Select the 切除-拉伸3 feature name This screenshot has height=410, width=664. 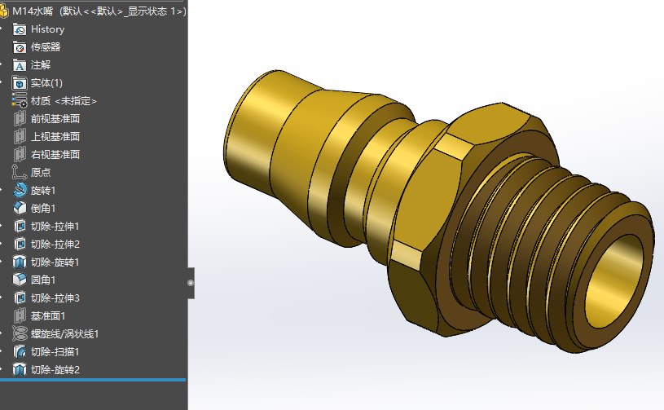coord(55,298)
